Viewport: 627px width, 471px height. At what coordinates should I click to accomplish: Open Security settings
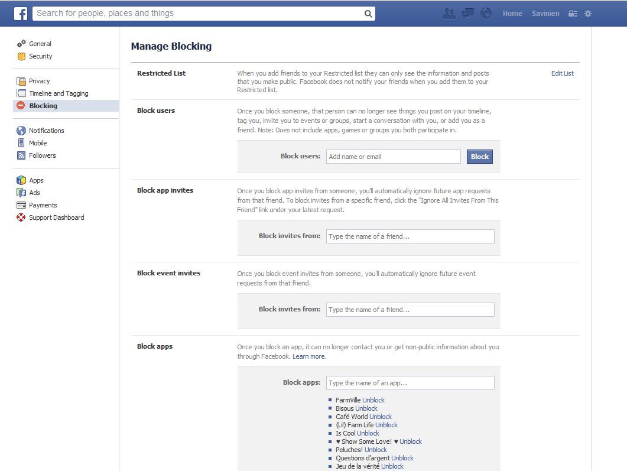(x=40, y=56)
